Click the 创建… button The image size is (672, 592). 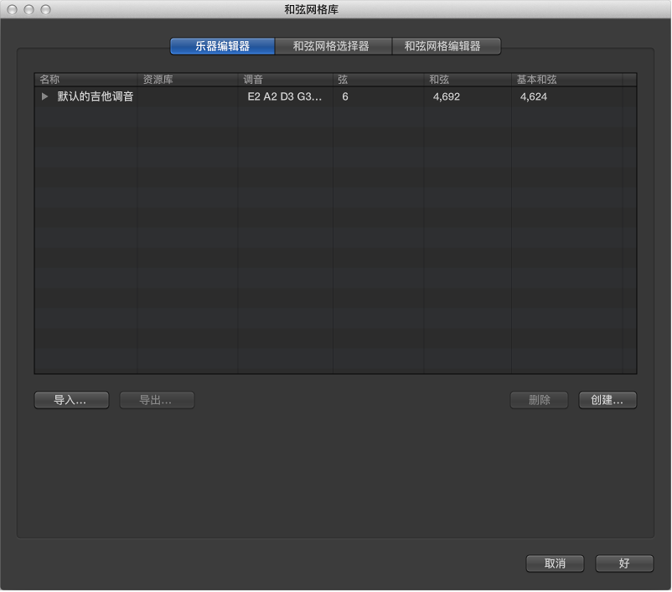click(607, 400)
